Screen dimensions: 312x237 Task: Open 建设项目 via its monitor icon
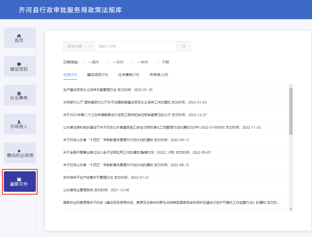click(x=19, y=64)
